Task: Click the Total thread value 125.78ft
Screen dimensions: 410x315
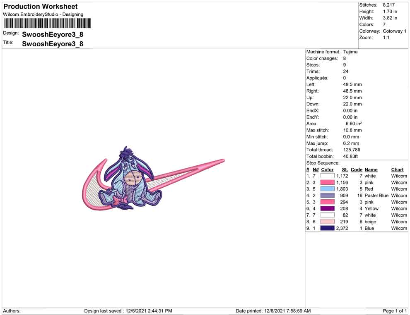Action: click(352, 150)
